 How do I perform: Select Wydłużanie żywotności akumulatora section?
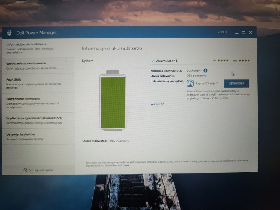coord(38,120)
